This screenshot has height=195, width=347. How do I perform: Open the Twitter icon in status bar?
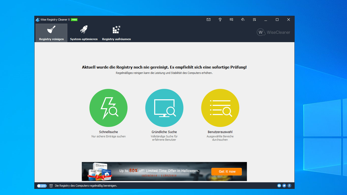284,186
